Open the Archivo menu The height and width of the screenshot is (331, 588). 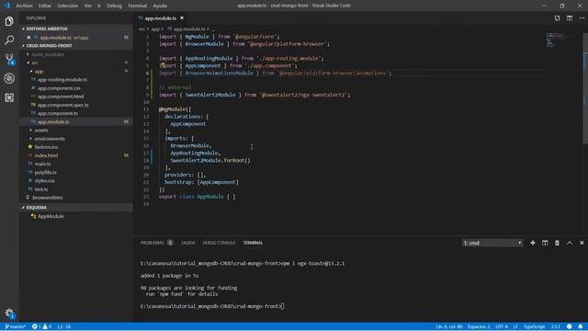point(24,6)
